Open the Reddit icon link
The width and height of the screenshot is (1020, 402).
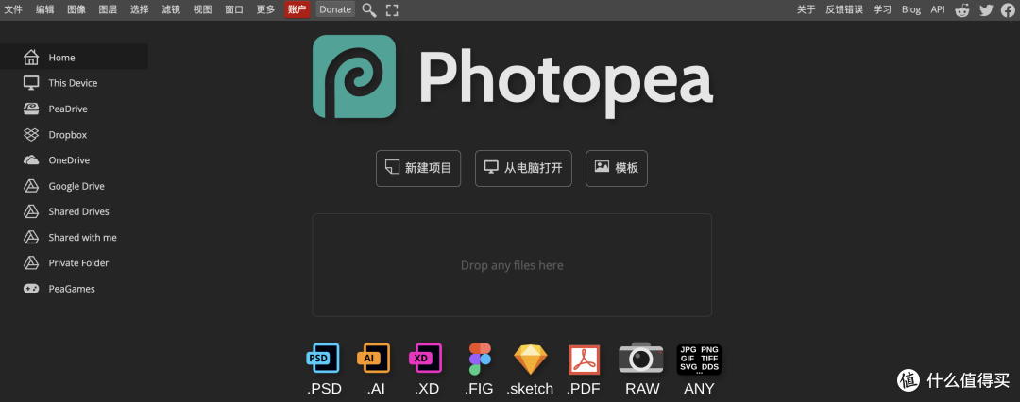pos(962,9)
